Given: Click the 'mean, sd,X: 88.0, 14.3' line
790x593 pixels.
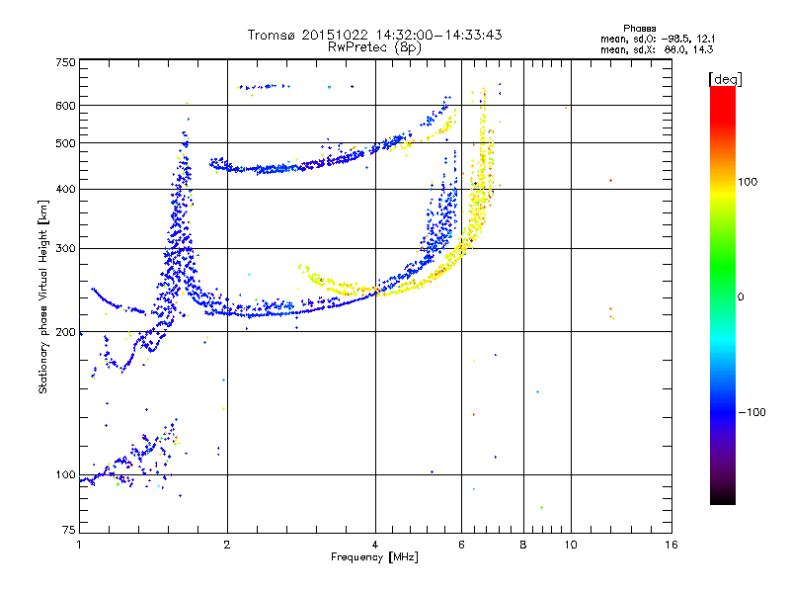Looking at the screenshot, I should pos(657,49).
